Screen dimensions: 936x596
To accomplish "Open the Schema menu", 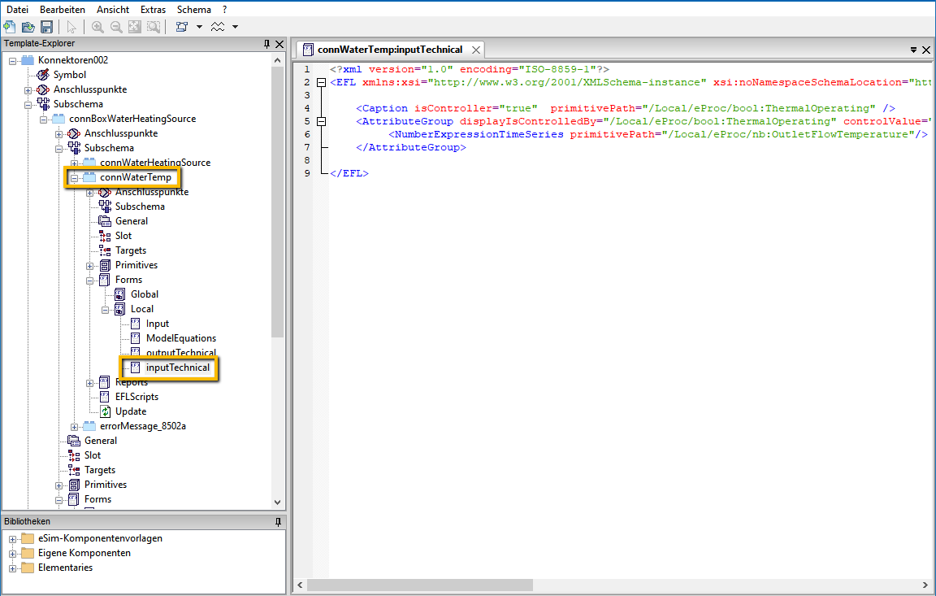I will (194, 10).
